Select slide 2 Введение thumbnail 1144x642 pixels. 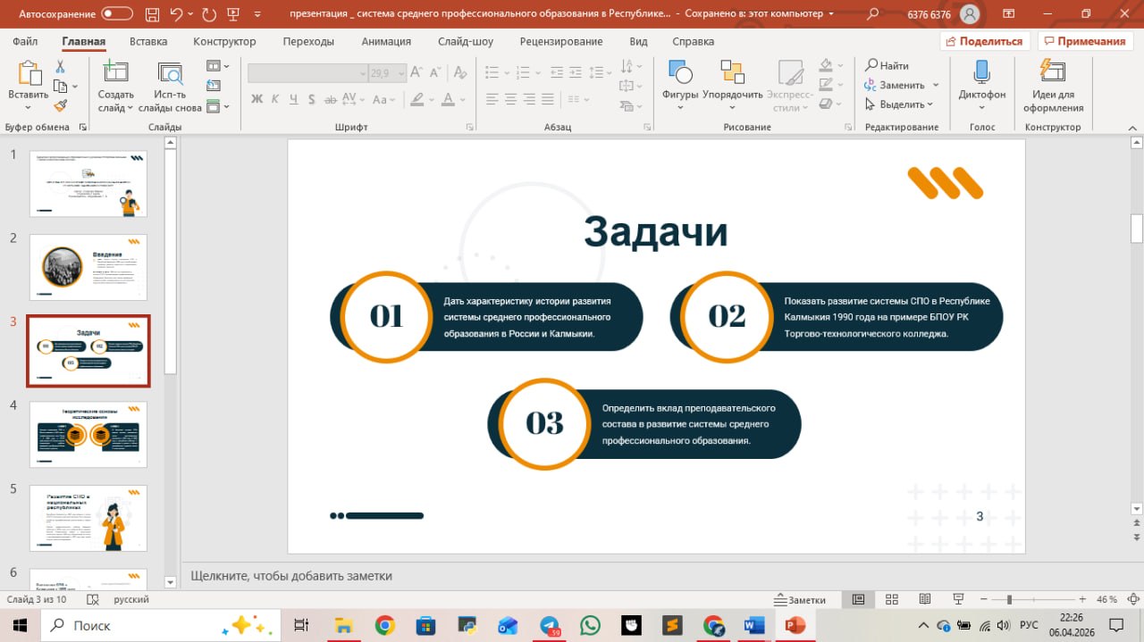88,267
